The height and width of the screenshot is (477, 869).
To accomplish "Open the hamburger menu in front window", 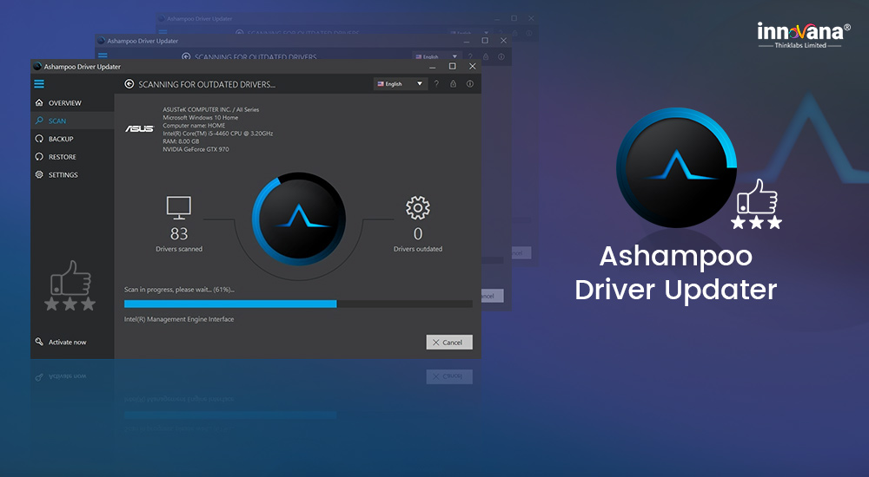I will tap(39, 84).
